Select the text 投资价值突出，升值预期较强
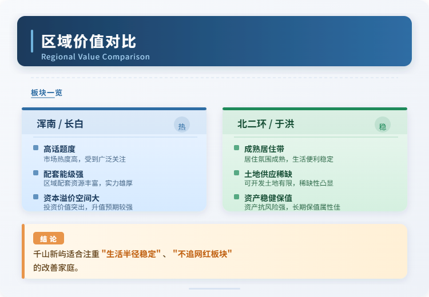 click(88, 207)
